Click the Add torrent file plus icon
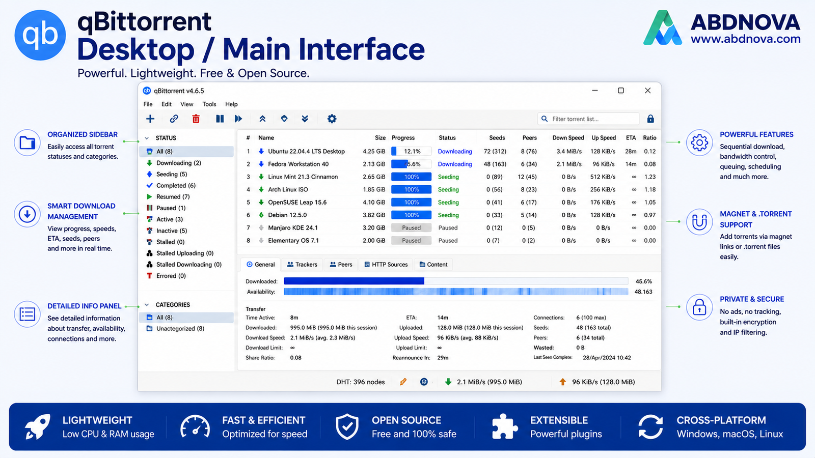Viewport: 815px width, 458px height. point(150,119)
